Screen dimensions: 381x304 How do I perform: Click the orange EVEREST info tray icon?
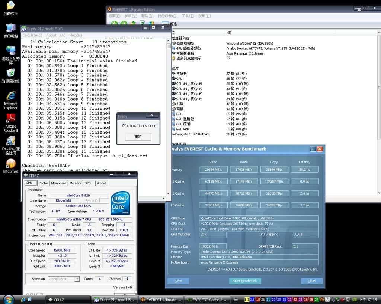point(322,300)
